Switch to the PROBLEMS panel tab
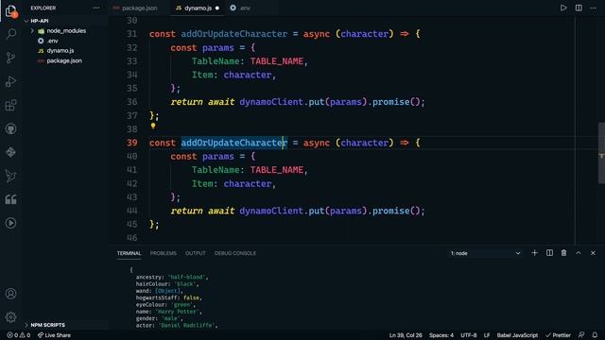605x340 pixels. [164, 253]
